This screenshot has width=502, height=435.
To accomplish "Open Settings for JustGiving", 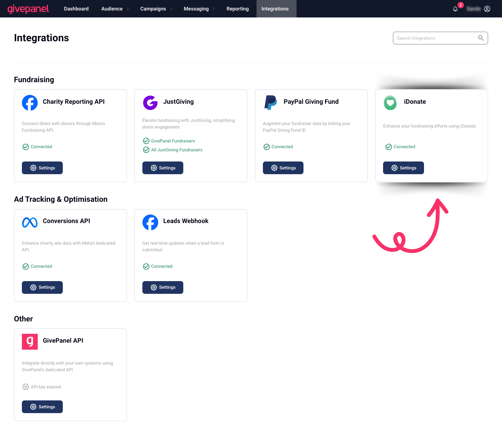I will [x=163, y=168].
